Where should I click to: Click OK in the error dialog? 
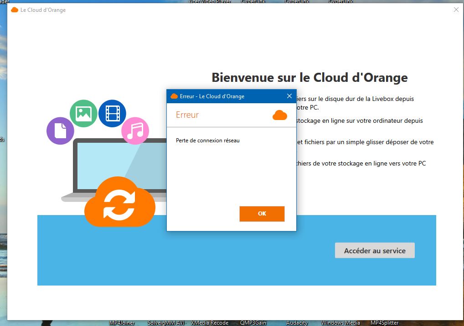click(x=262, y=214)
